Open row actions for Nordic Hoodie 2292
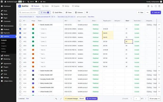163x102 pixels. pyautogui.click(x=159, y=25)
